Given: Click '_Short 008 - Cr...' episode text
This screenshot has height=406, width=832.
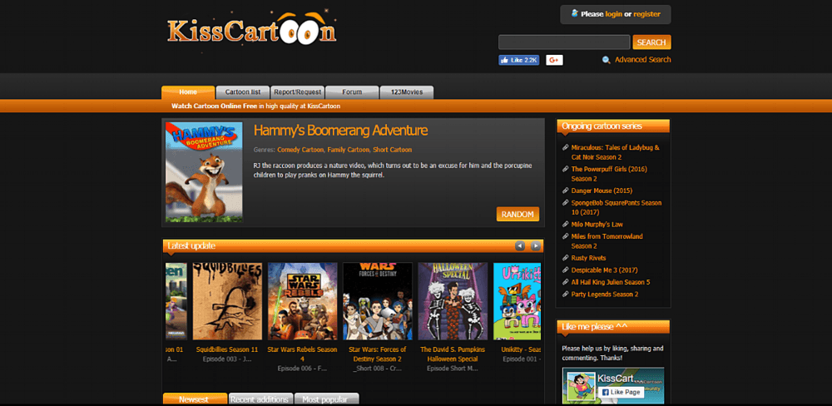Looking at the screenshot, I should [377, 369].
